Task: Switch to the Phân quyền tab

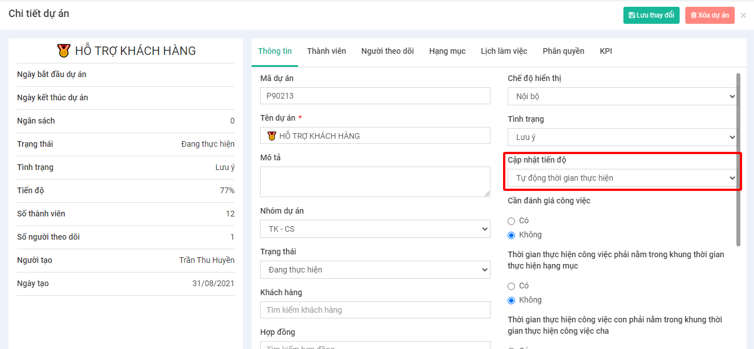Action: click(563, 51)
